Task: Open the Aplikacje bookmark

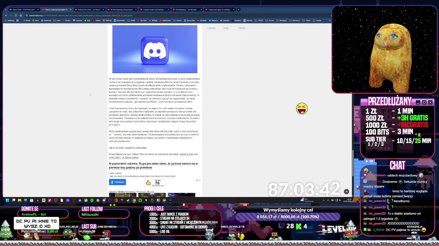Action: (10, 20)
